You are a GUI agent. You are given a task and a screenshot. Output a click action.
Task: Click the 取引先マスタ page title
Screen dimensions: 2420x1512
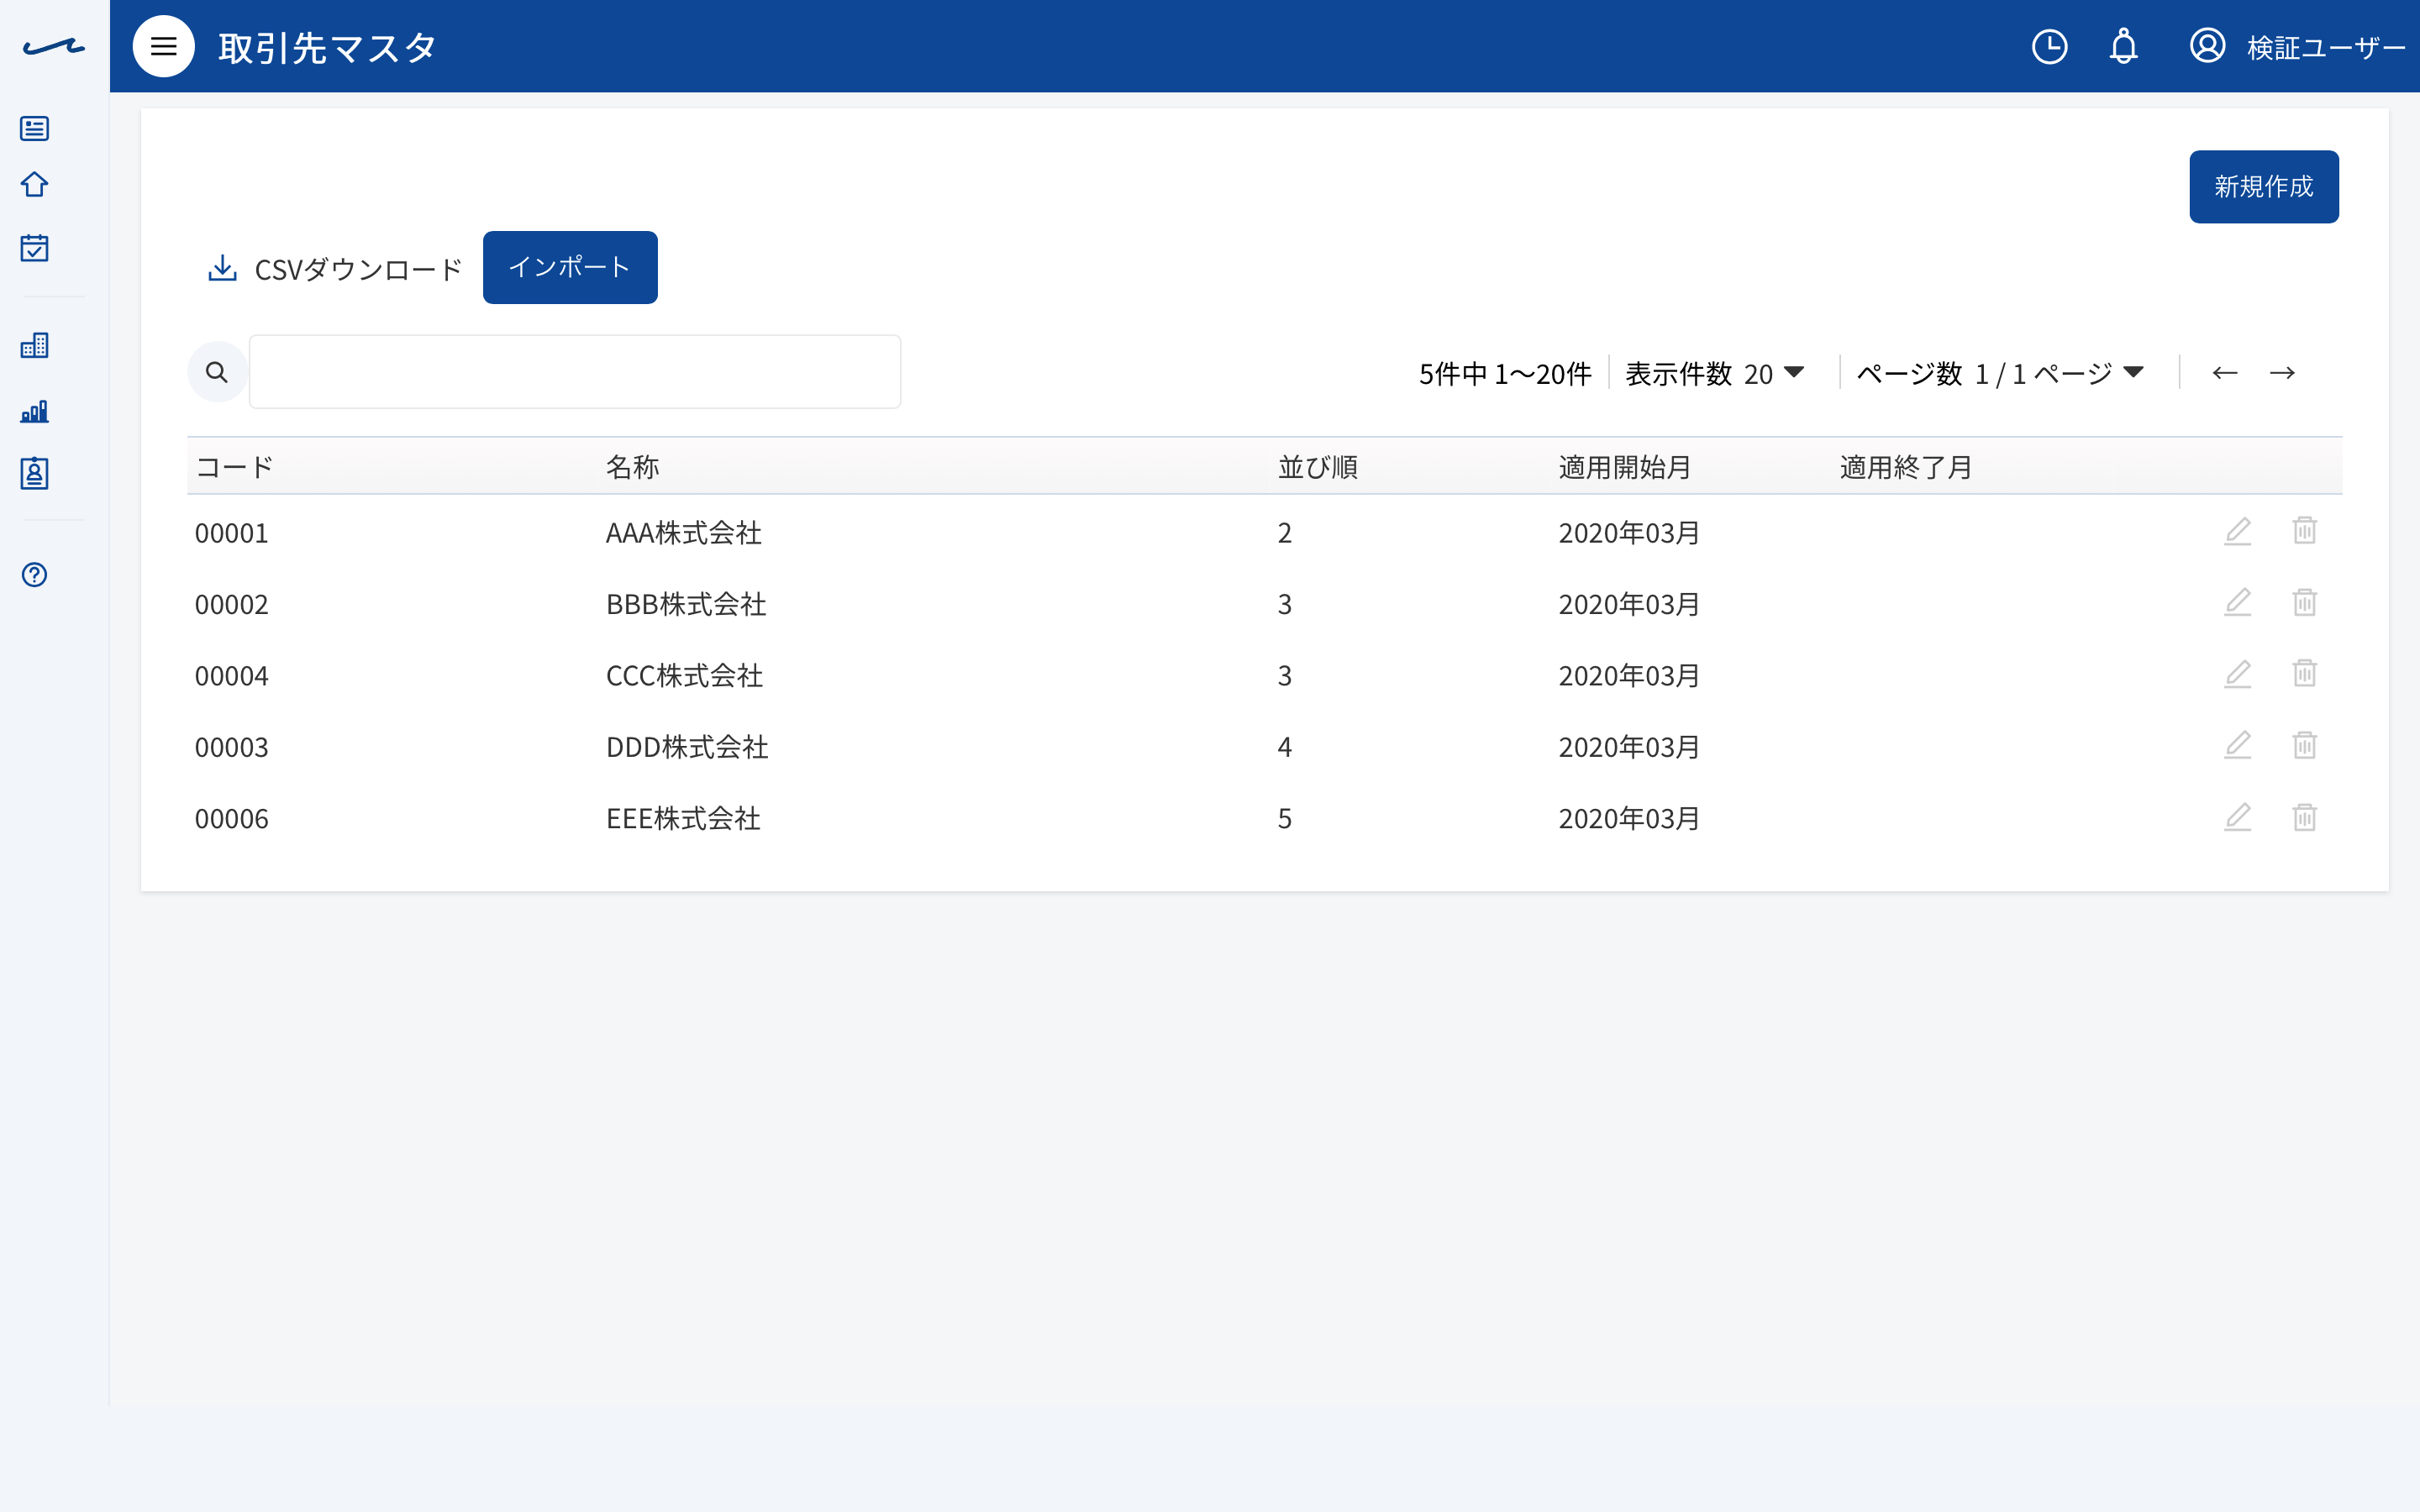click(327, 47)
